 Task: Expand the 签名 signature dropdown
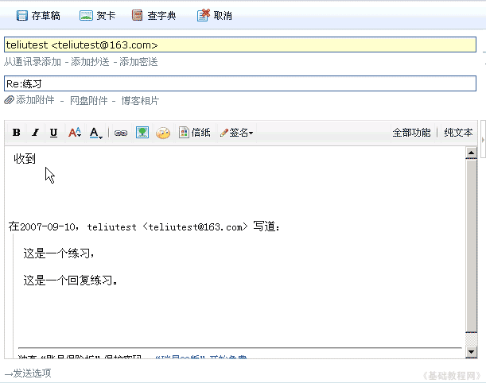[237, 133]
